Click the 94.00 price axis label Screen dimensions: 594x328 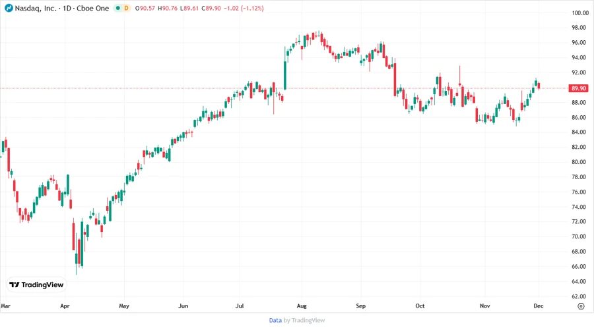(579, 57)
